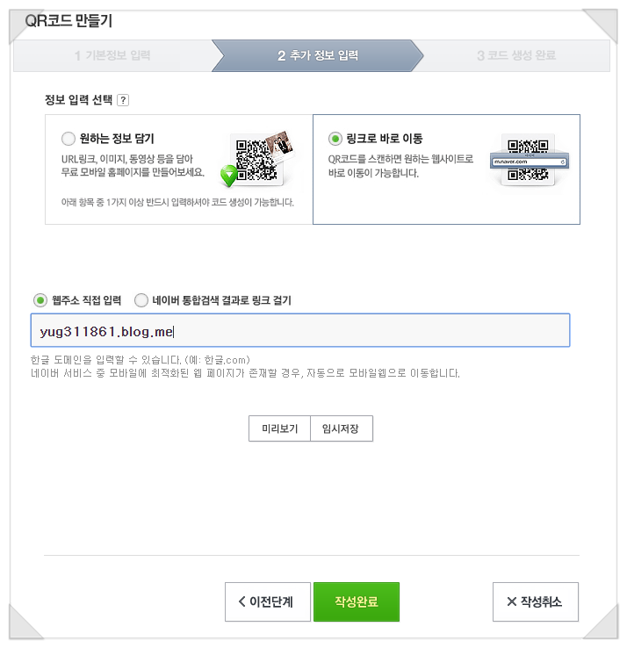The image size is (627, 648).
Task: Finish with the green 작성완료 button
Action: [x=357, y=601]
